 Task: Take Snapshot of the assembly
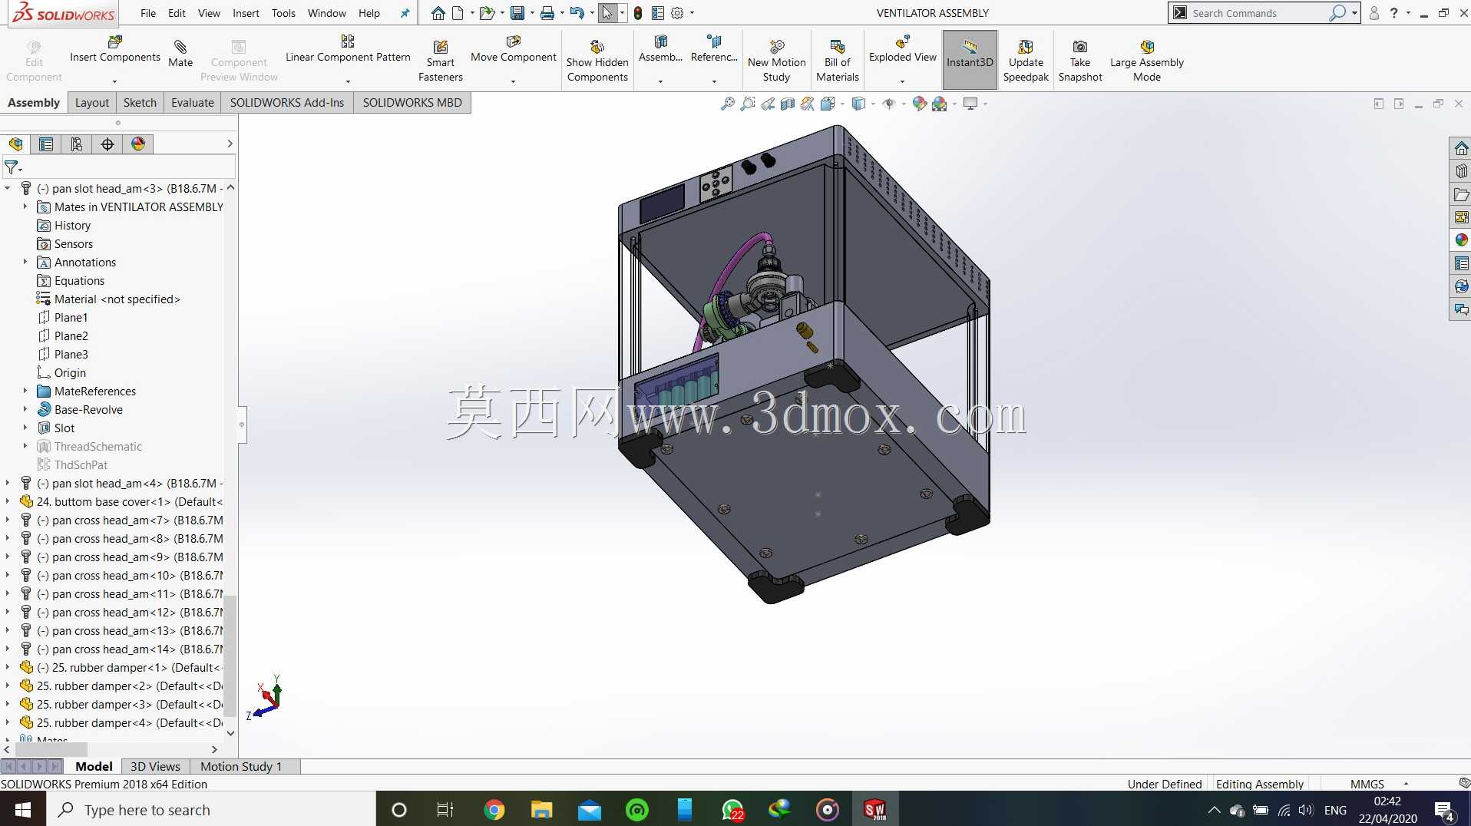coord(1080,60)
